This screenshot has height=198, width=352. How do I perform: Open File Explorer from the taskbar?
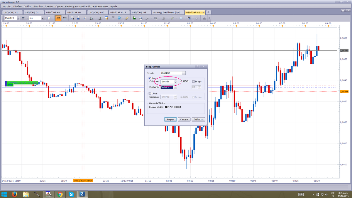click(26, 194)
